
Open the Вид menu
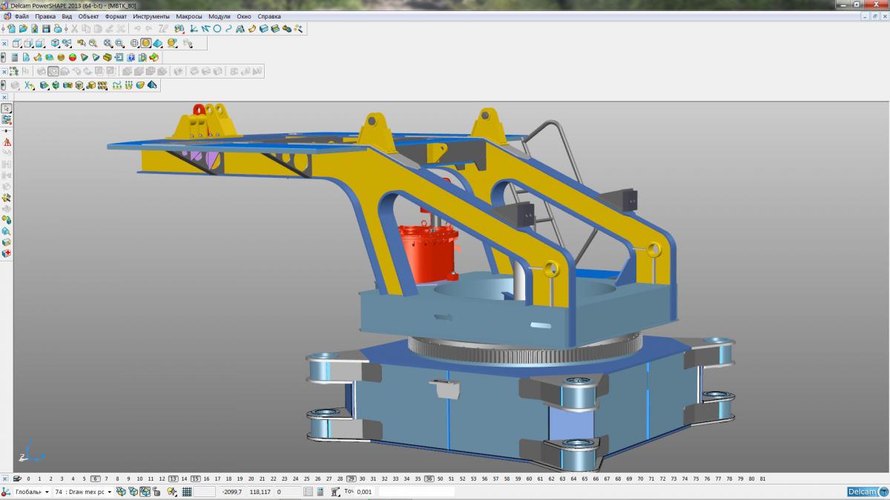(67, 16)
